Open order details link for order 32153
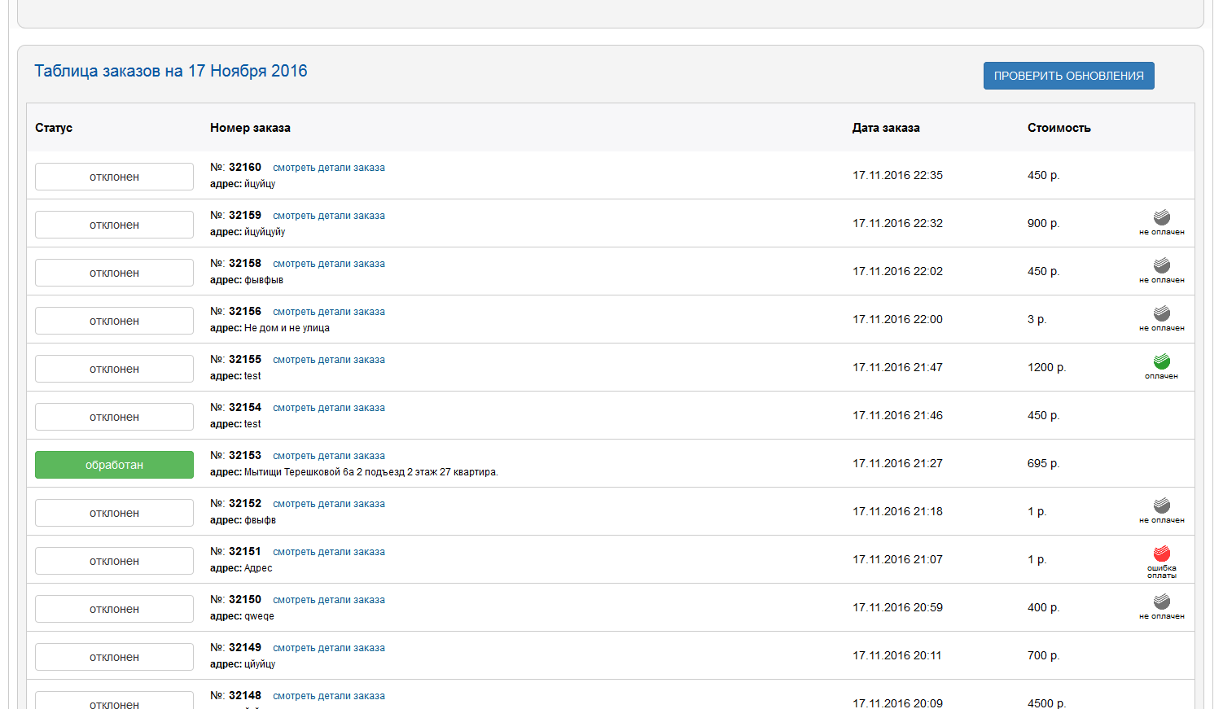This screenshot has height=709, width=1223. coord(329,456)
